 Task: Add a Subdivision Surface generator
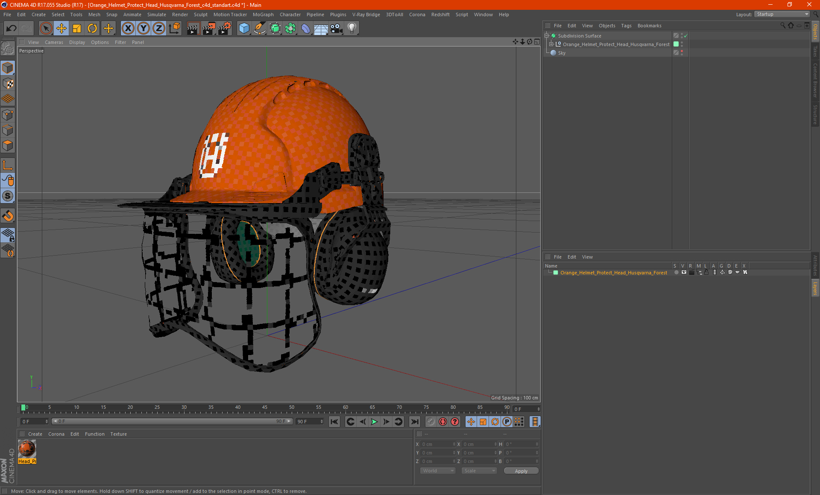tap(275, 29)
